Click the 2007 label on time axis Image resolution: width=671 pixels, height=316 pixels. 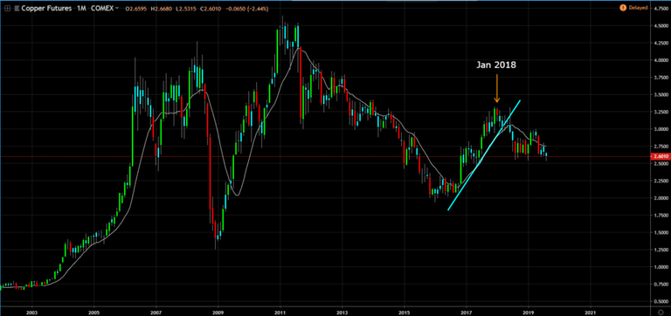pyautogui.click(x=156, y=313)
